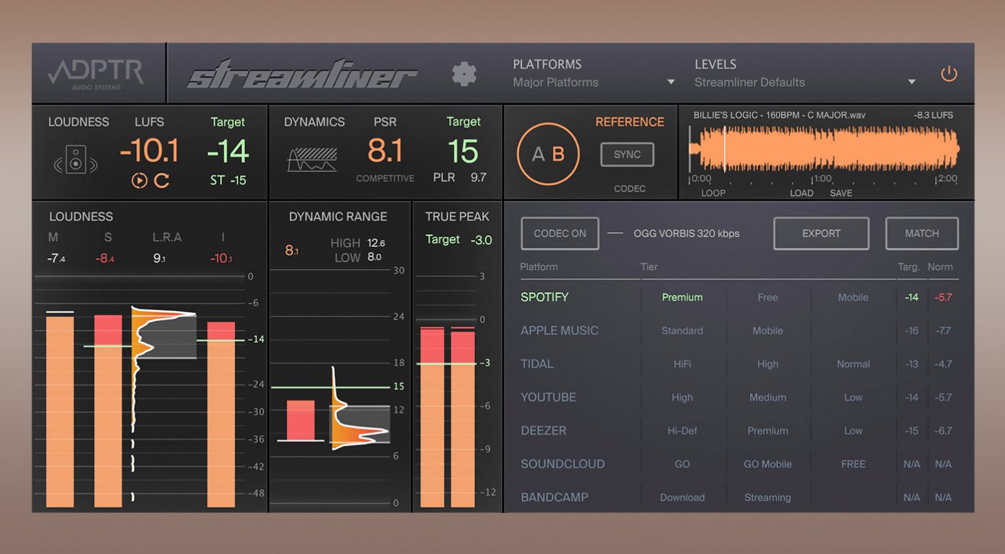Screen dimensions: 1005x554
Task: Click the momentary M -7.4 readout
Action: pyautogui.click(x=56, y=259)
